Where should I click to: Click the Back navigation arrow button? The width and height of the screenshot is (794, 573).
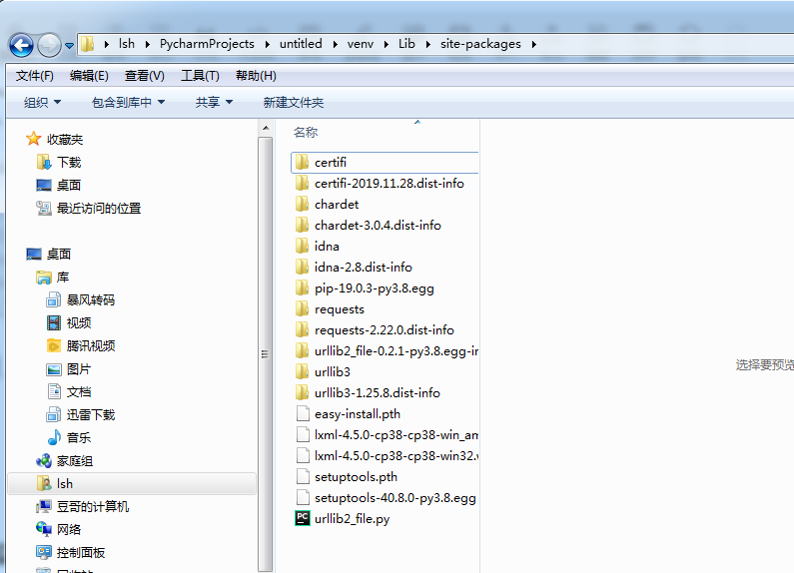tap(21, 46)
